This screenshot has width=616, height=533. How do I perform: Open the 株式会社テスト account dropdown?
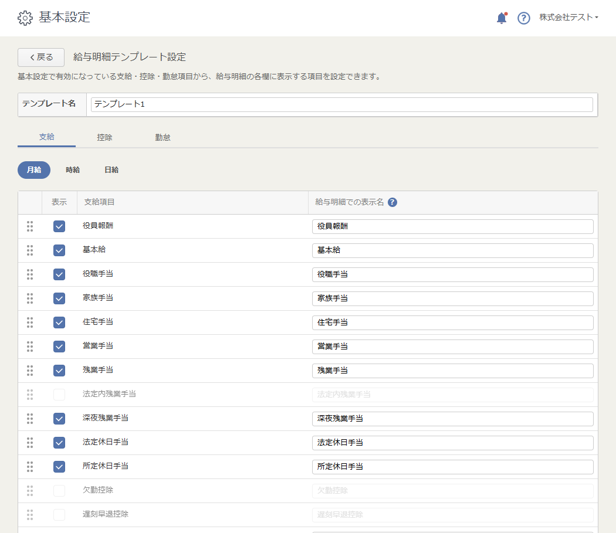[x=568, y=18]
